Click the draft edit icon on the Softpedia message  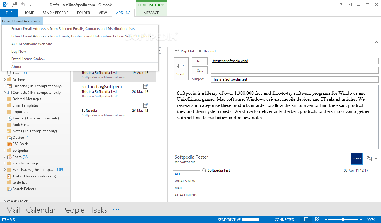tap(146, 105)
